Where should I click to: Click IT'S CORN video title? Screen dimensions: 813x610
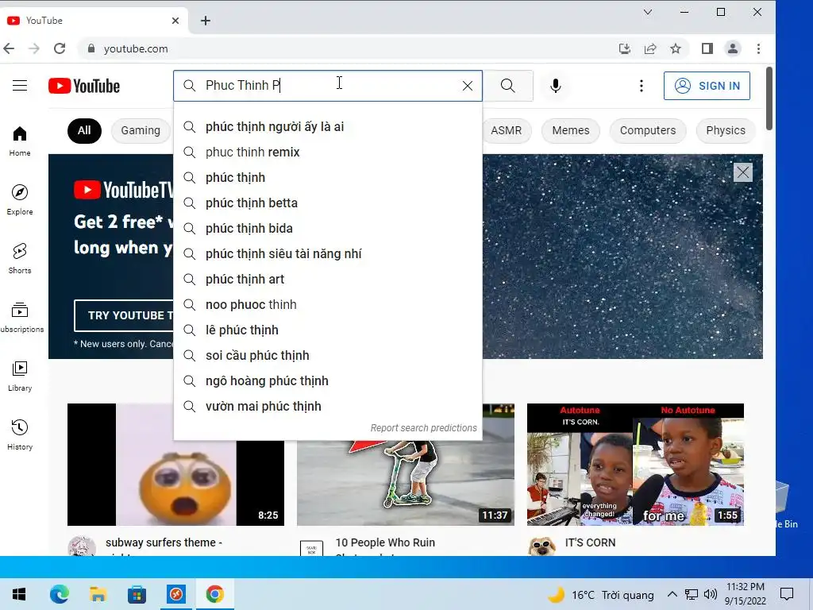pyautogui.click(x=590, y=542)
